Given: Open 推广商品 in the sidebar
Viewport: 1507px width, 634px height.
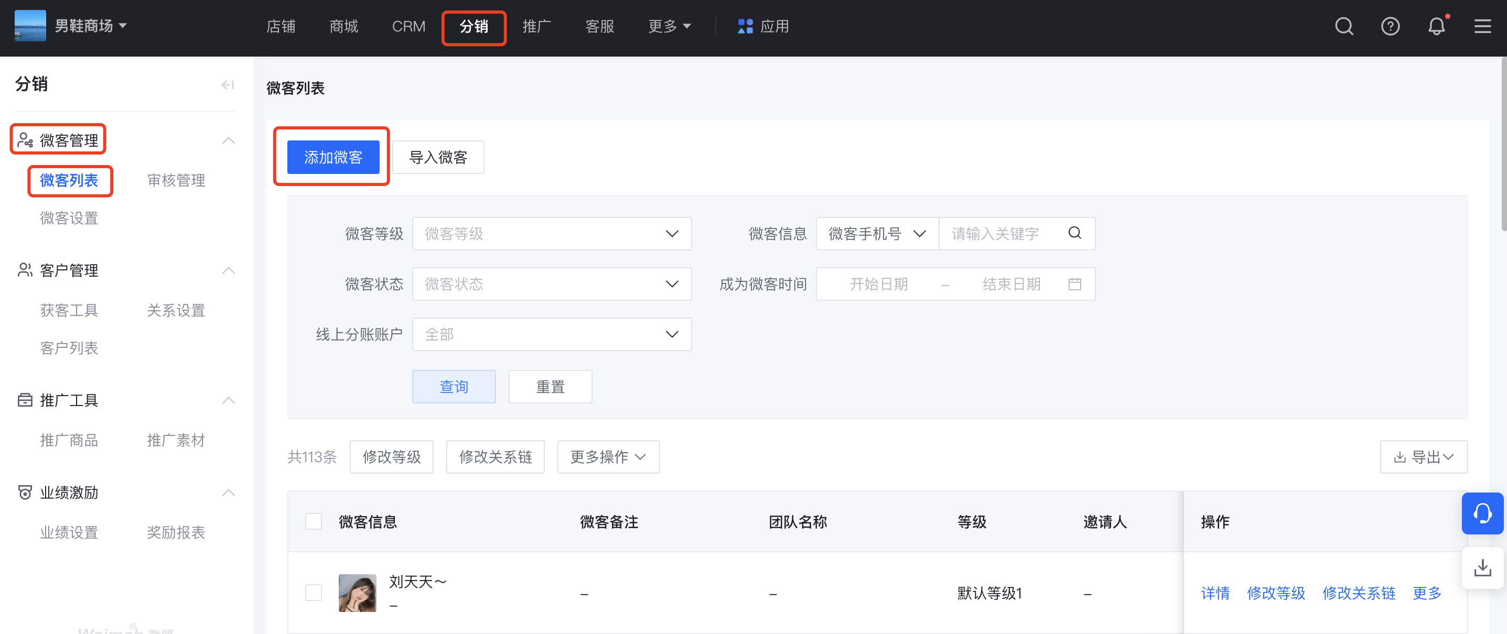Looking at the screenshot, I should pos(69,440).
